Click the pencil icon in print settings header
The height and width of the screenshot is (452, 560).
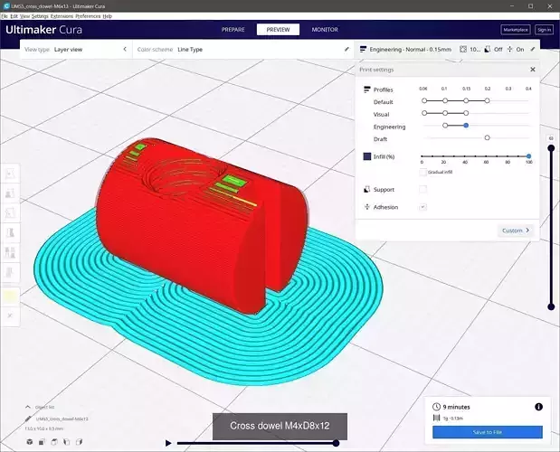(x=533, y=49)
